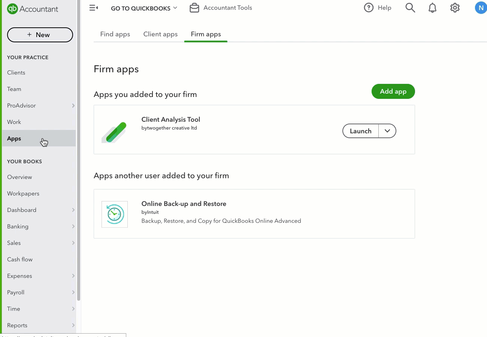Switch to the Find apps tab

coord(115,34)
